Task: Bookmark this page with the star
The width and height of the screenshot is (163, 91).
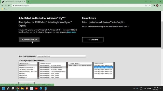Action: pos(150,6)
